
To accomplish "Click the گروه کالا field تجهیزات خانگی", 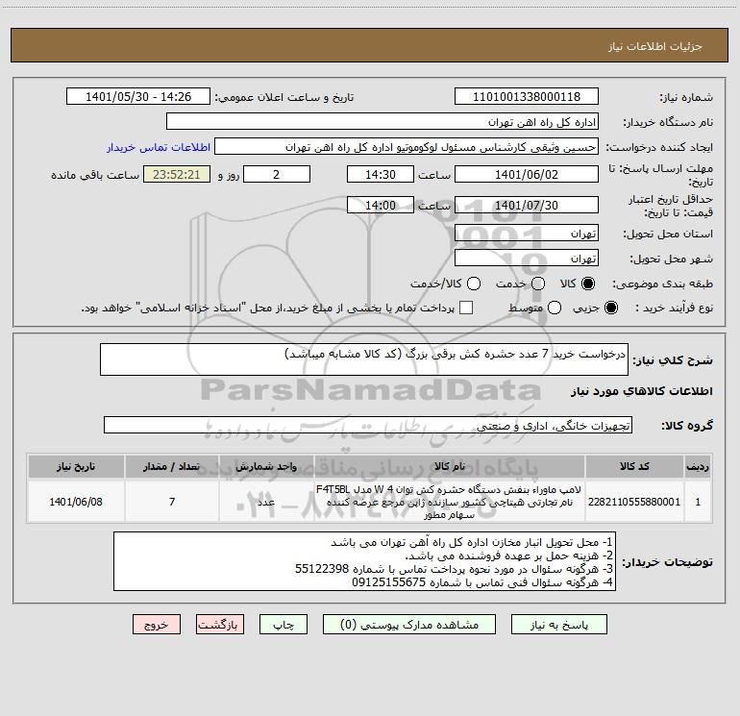I will pos(368,425).
